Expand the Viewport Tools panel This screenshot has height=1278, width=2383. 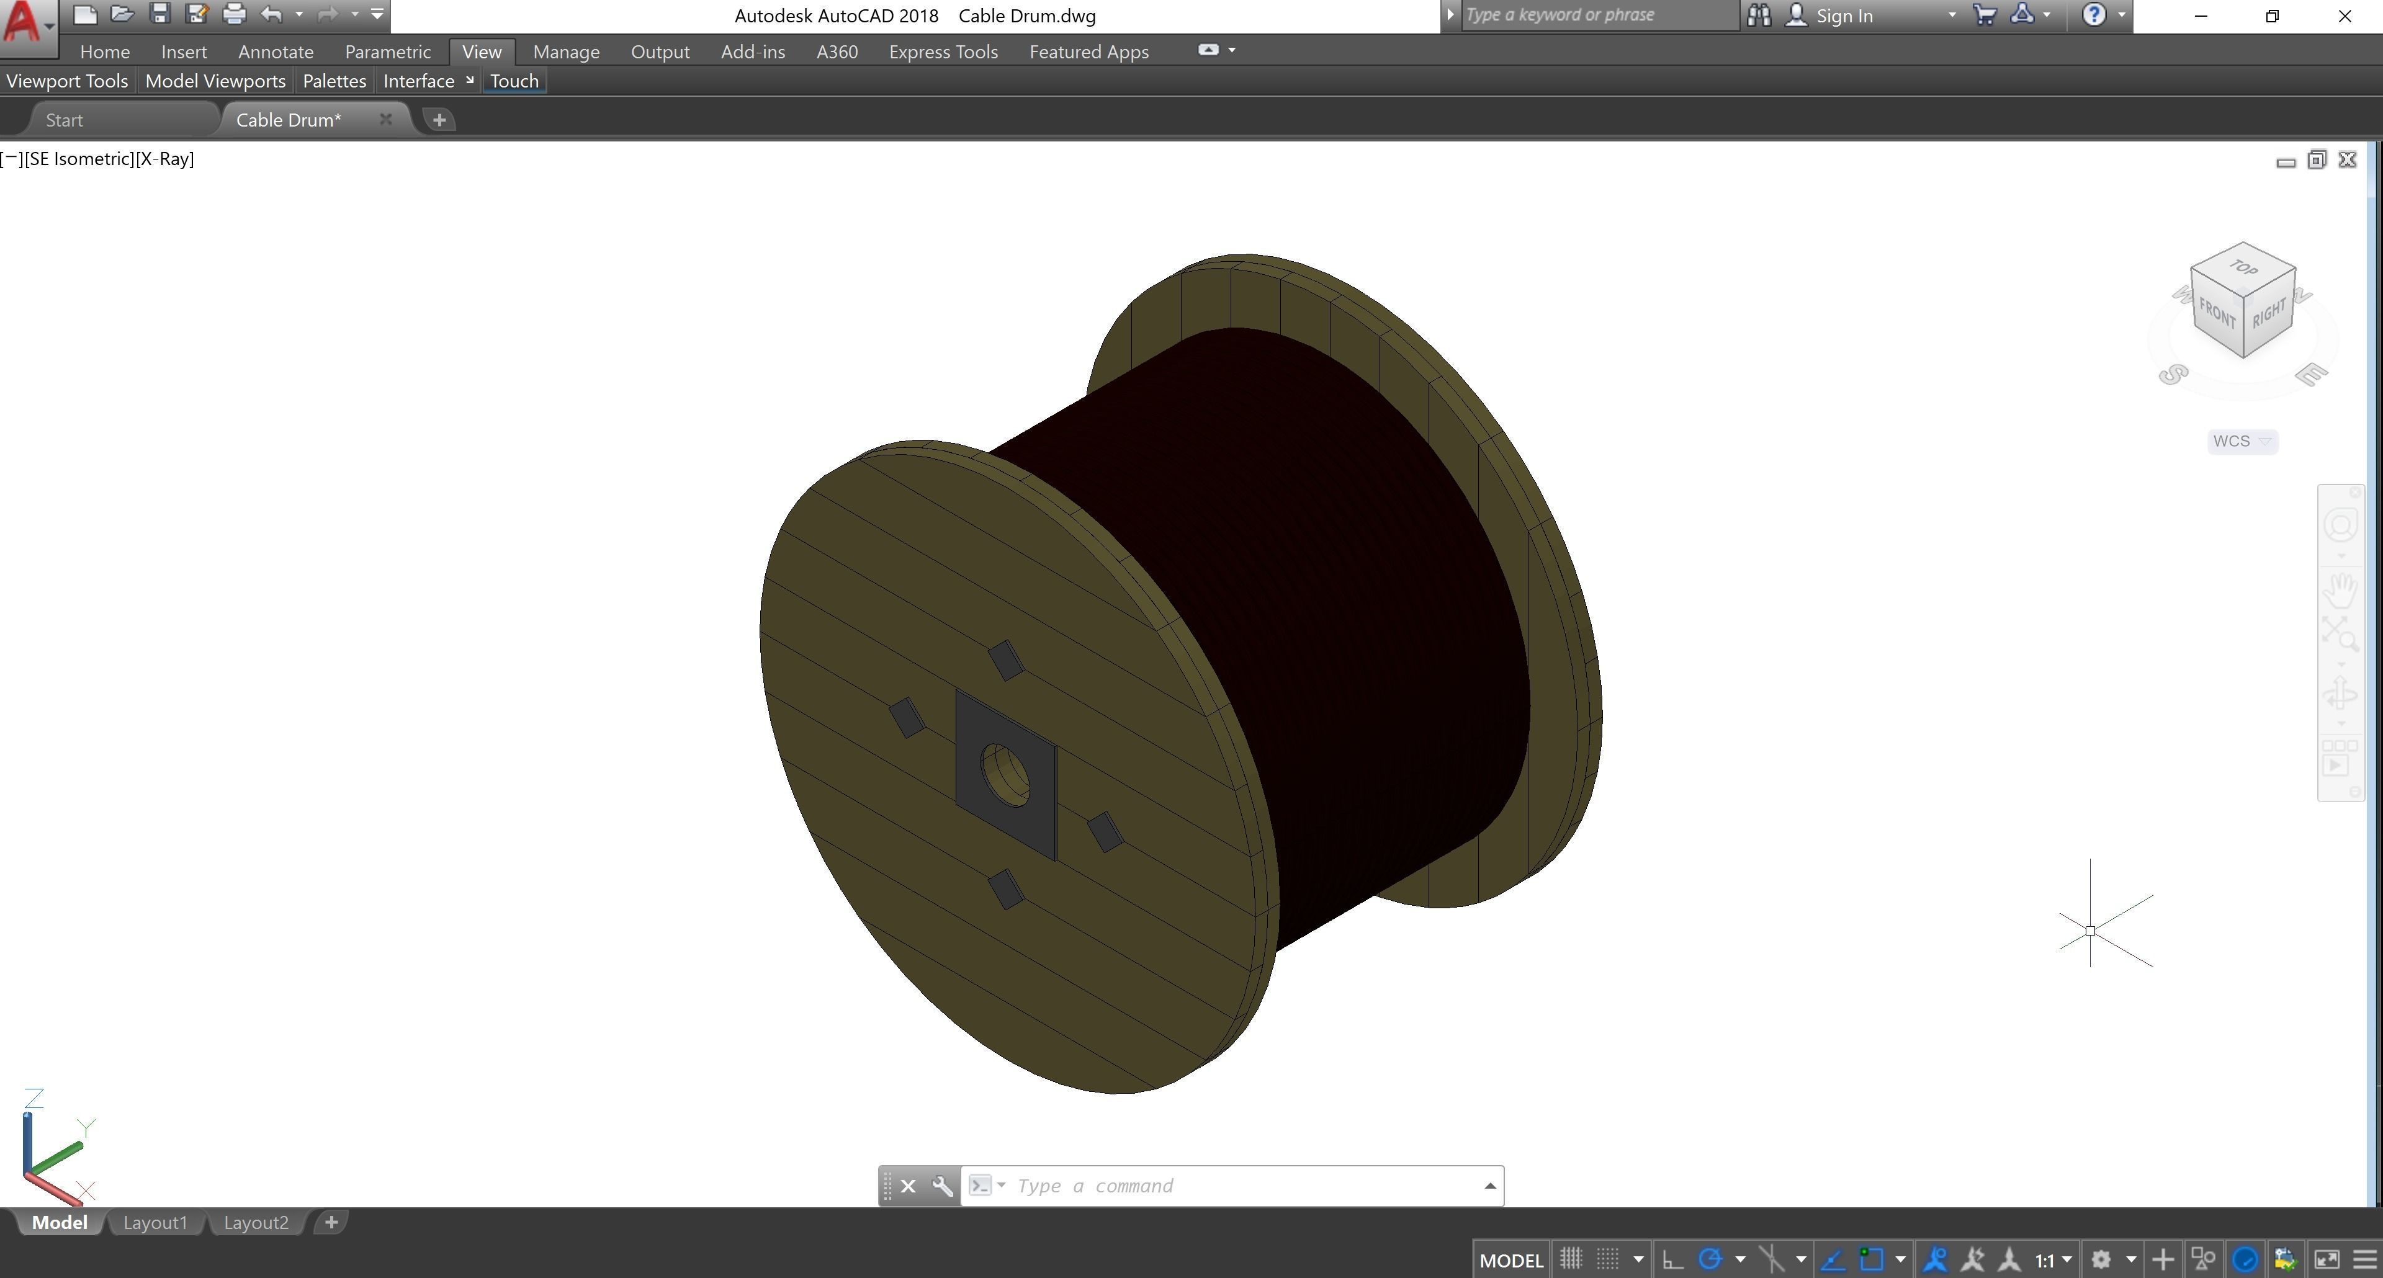pyautogui.click(x=68, y=81)
